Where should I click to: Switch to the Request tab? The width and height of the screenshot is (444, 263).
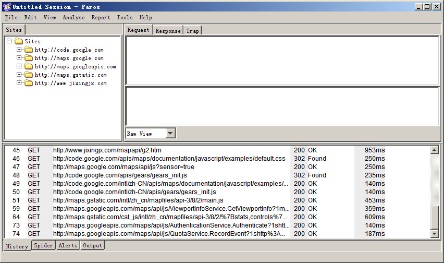[x=138, y=30]
